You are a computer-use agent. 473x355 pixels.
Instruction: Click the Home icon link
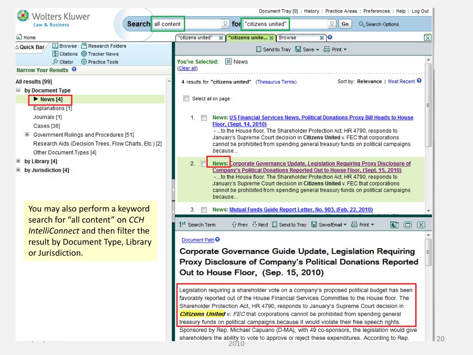click(19, 37)
